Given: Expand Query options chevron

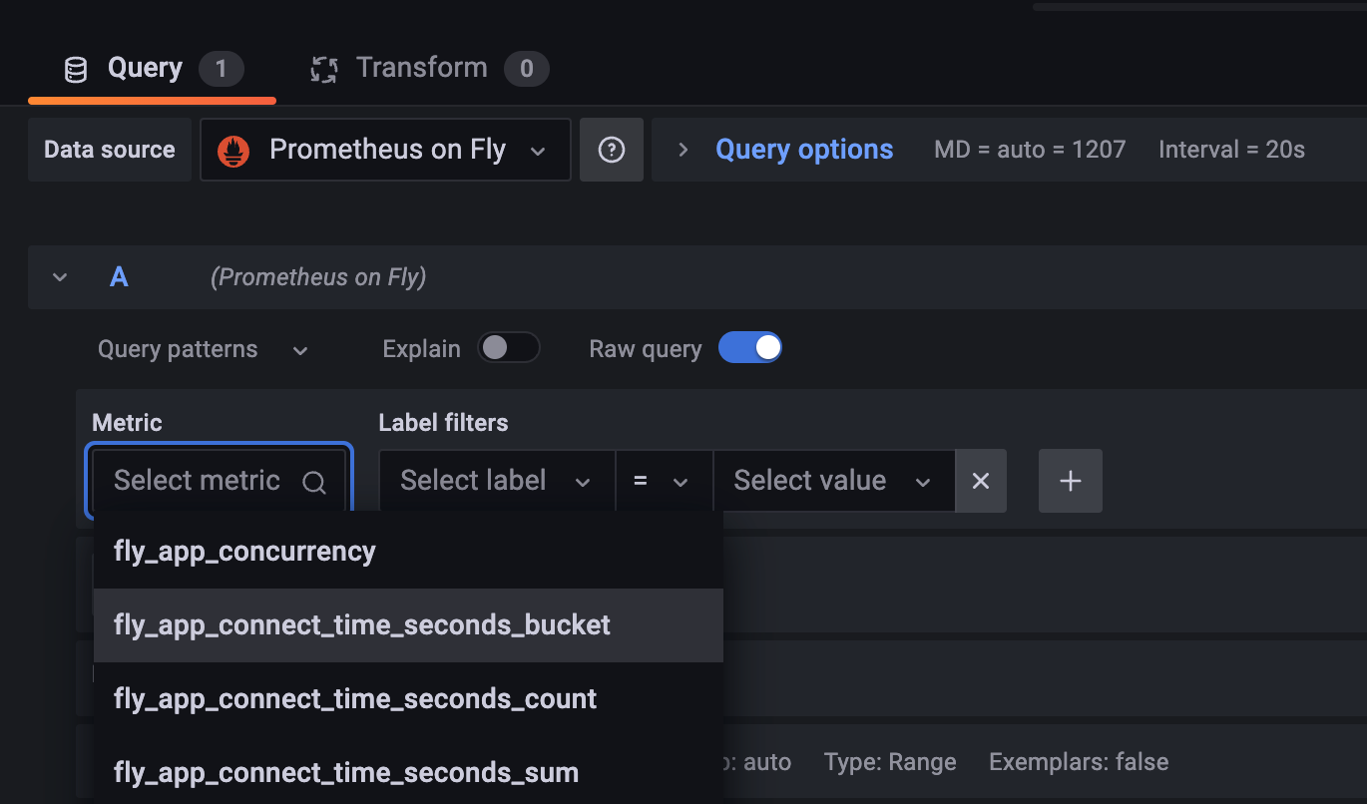Looking at the screenshot, I should pos(683,150).
